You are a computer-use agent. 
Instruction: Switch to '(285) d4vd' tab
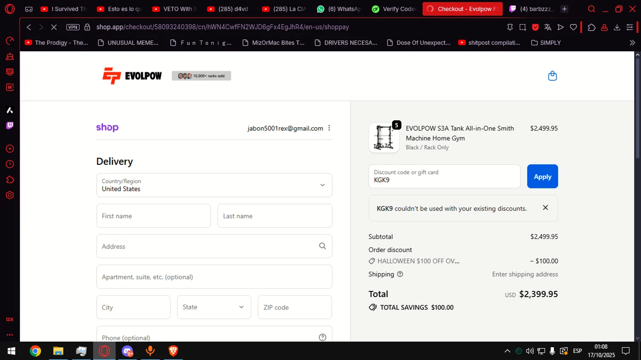(x=229, y=9)
